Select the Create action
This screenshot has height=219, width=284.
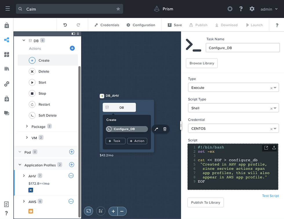[48, 60]
